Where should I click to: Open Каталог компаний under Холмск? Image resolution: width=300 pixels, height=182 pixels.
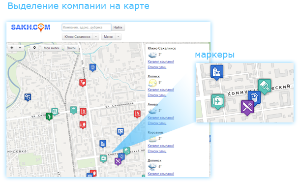161,90
